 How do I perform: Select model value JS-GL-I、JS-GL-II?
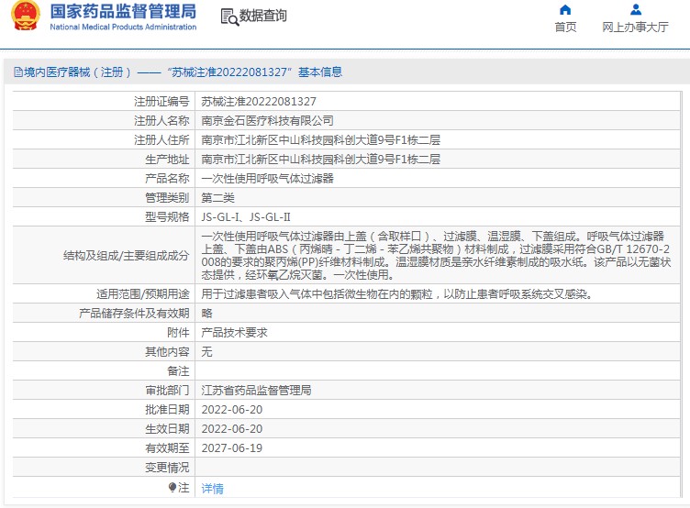[x=246, y=217]
